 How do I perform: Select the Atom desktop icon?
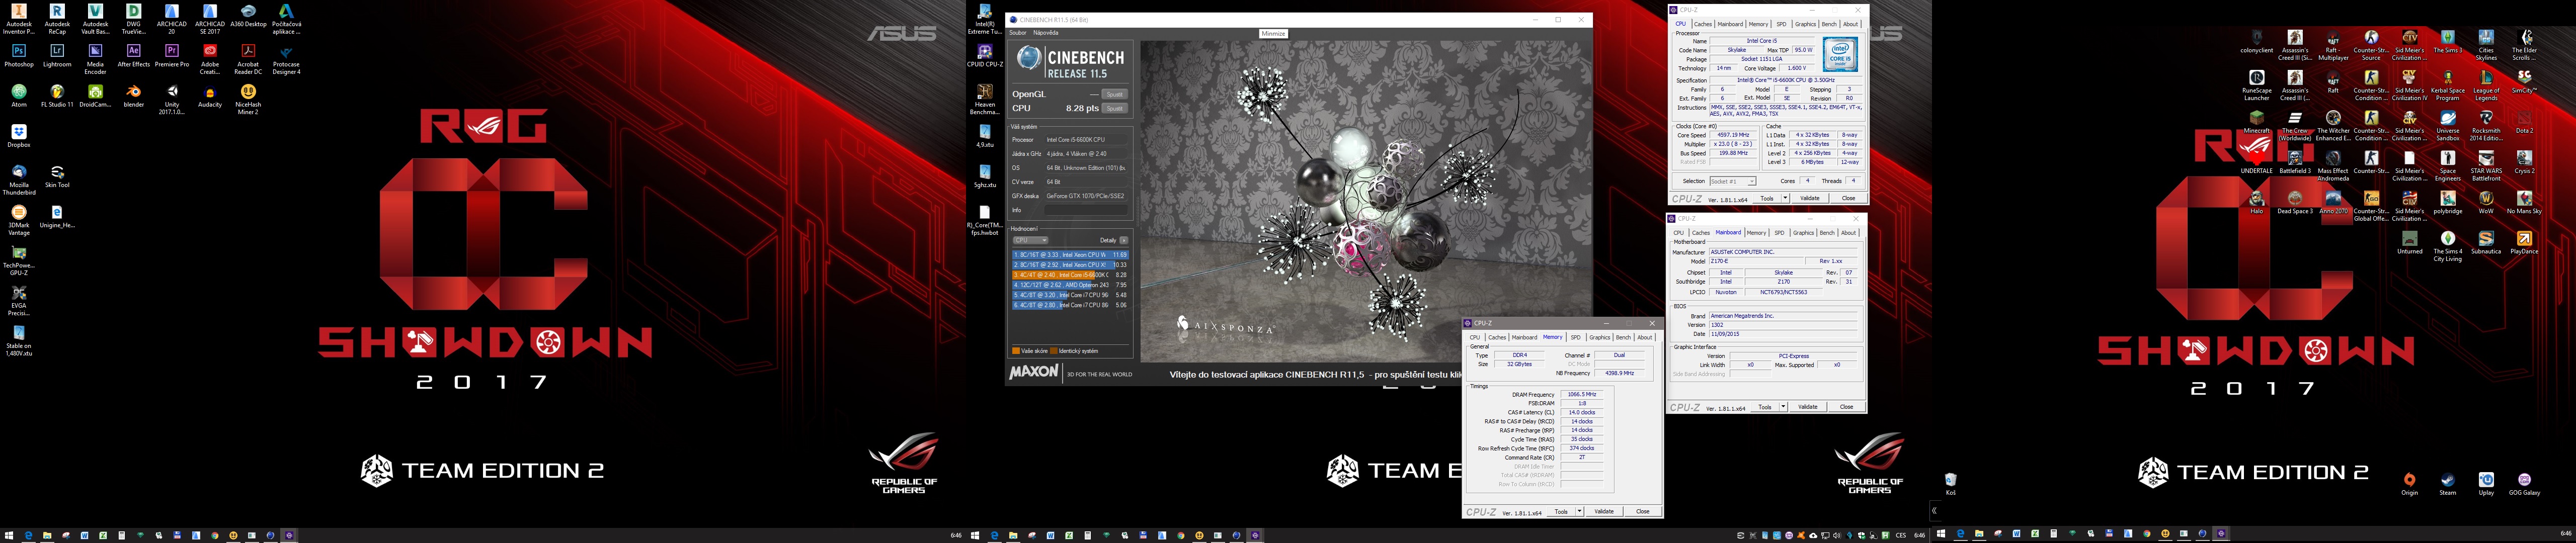(19, 96)
